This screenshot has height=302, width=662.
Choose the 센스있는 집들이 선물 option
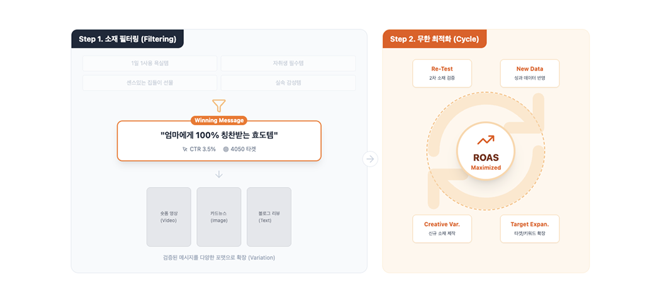[x=150, y=83]
